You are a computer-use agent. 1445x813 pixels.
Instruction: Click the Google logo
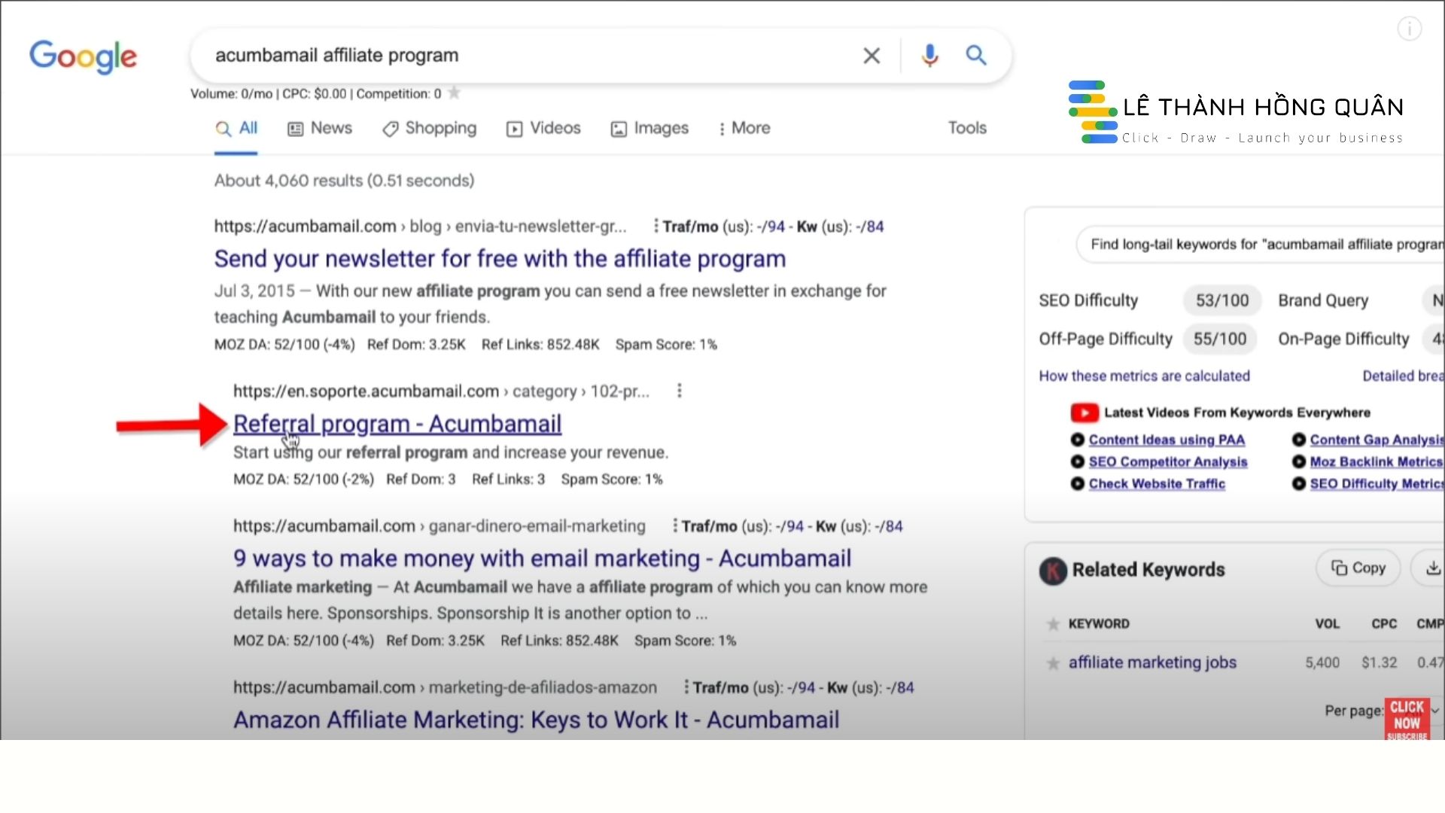coord(83,56)
